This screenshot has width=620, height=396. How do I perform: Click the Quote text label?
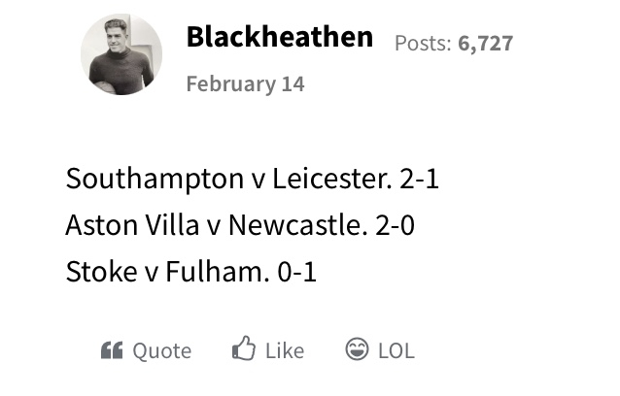pos(161,351)
